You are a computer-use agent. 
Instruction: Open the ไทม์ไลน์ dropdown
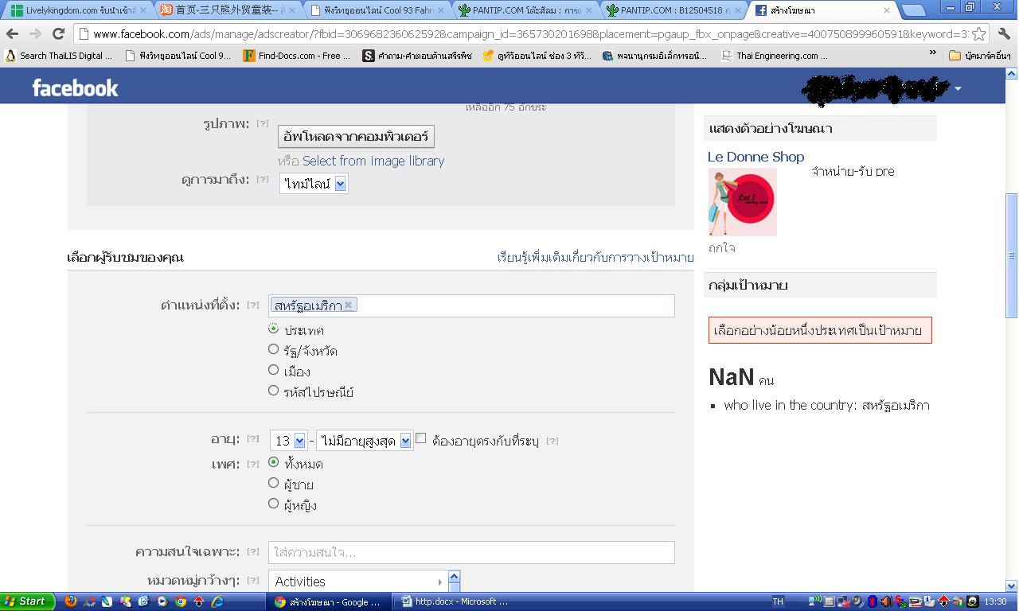coord(314,184)
